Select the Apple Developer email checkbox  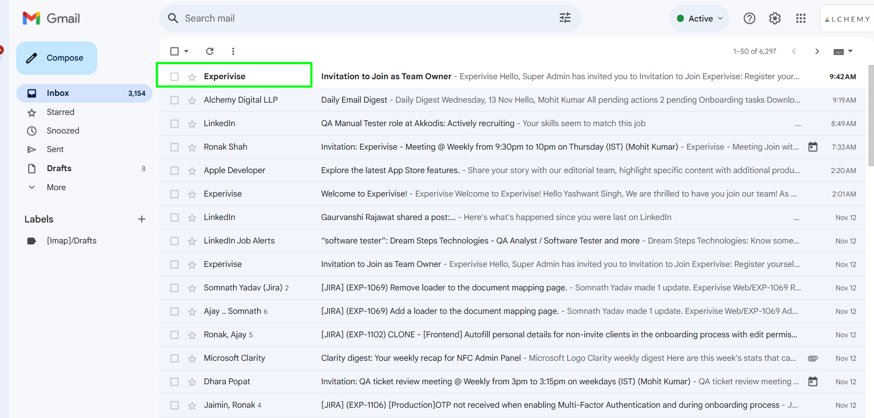[x=175, y=171]
